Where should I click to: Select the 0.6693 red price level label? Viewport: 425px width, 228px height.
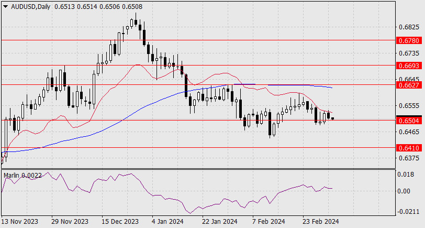tap(409, 66)
